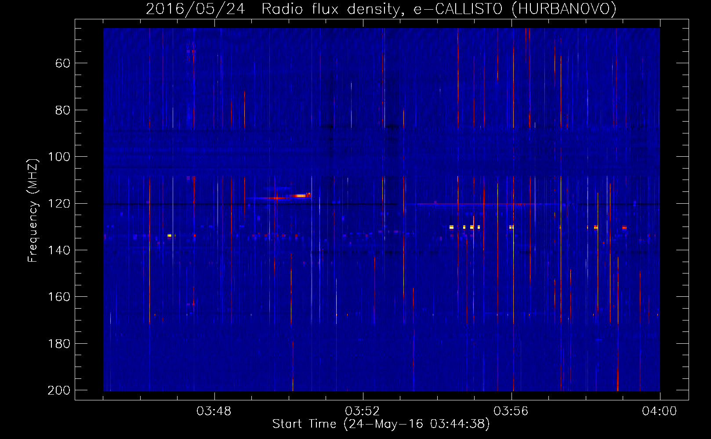Click the 04:00 time tick label
The image size is (711, 439).
[660, 411]
